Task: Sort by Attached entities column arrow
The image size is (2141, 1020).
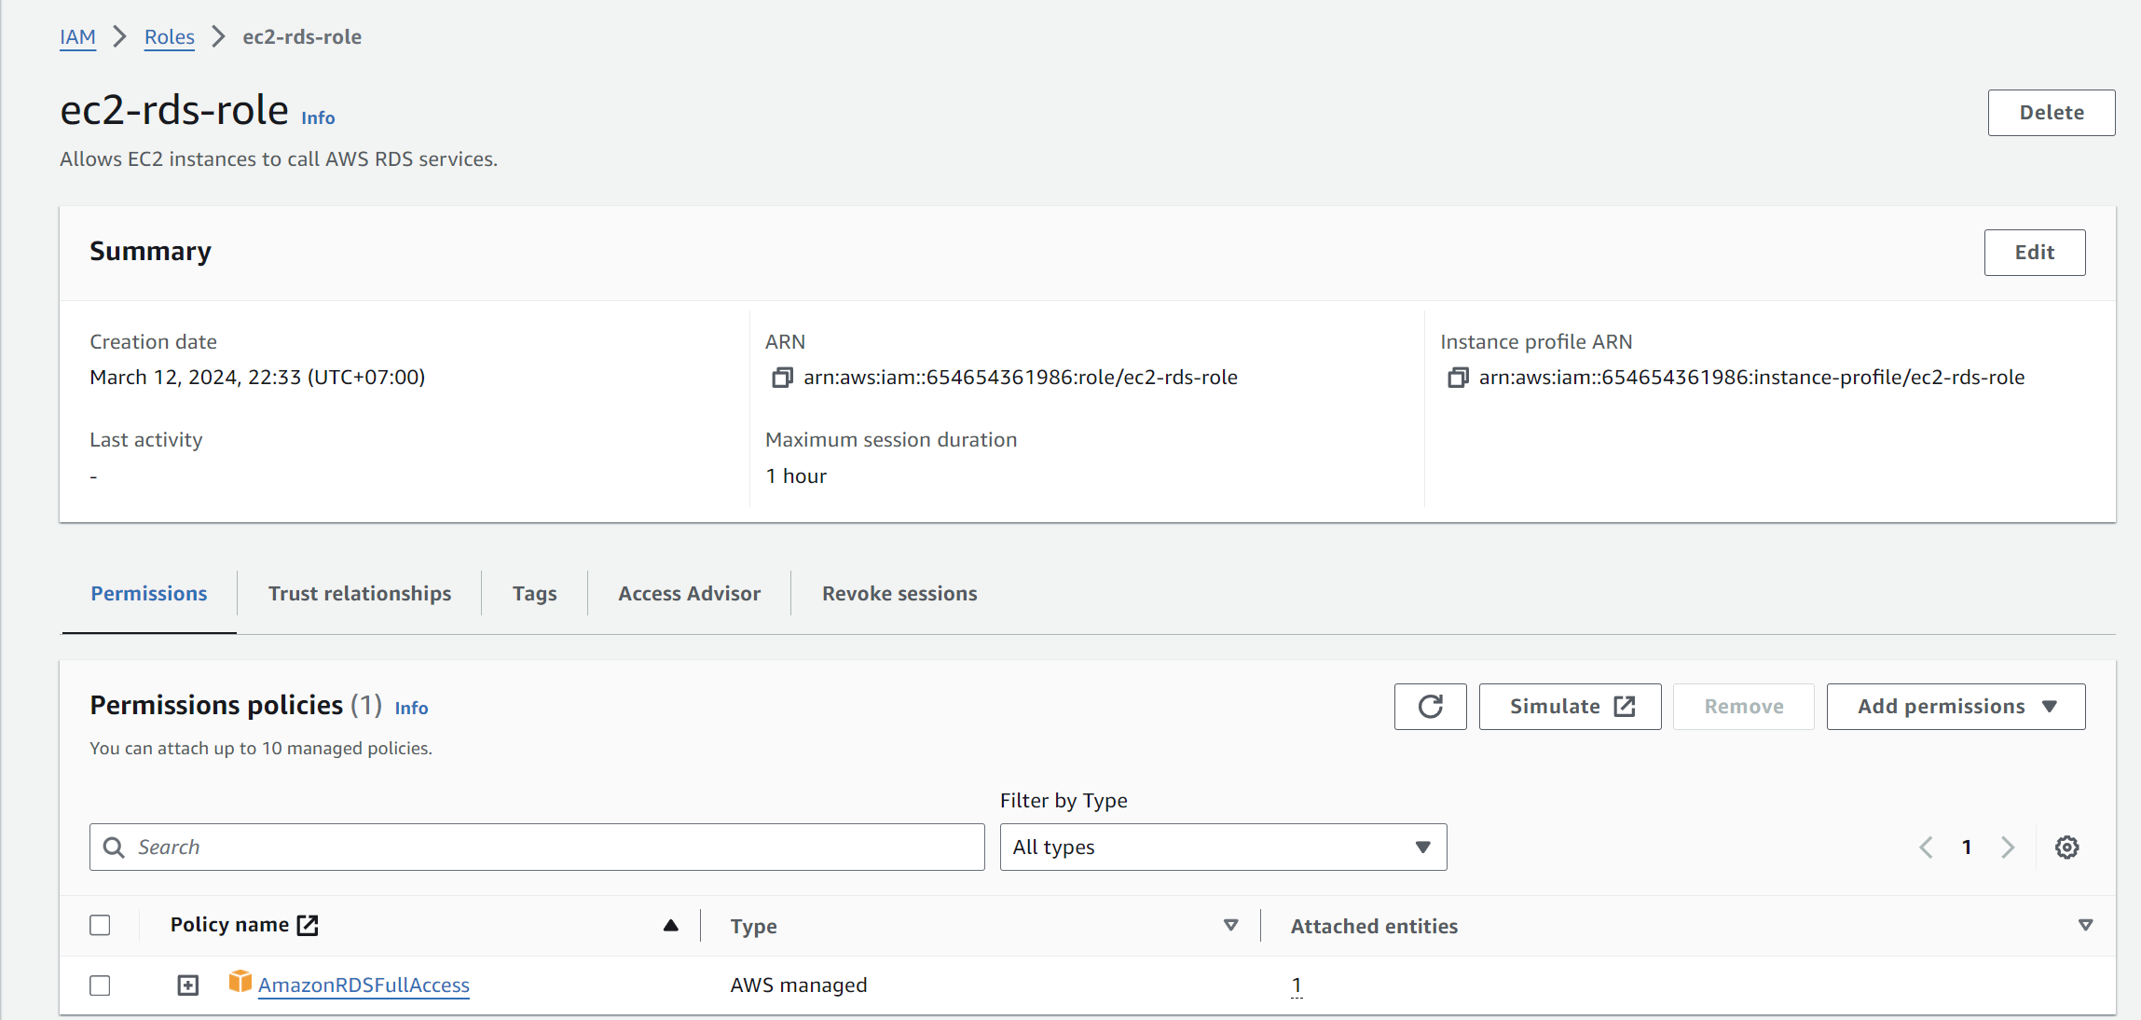Action: click(x=2086, y=926)
